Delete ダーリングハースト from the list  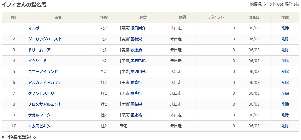coord(285,39)
